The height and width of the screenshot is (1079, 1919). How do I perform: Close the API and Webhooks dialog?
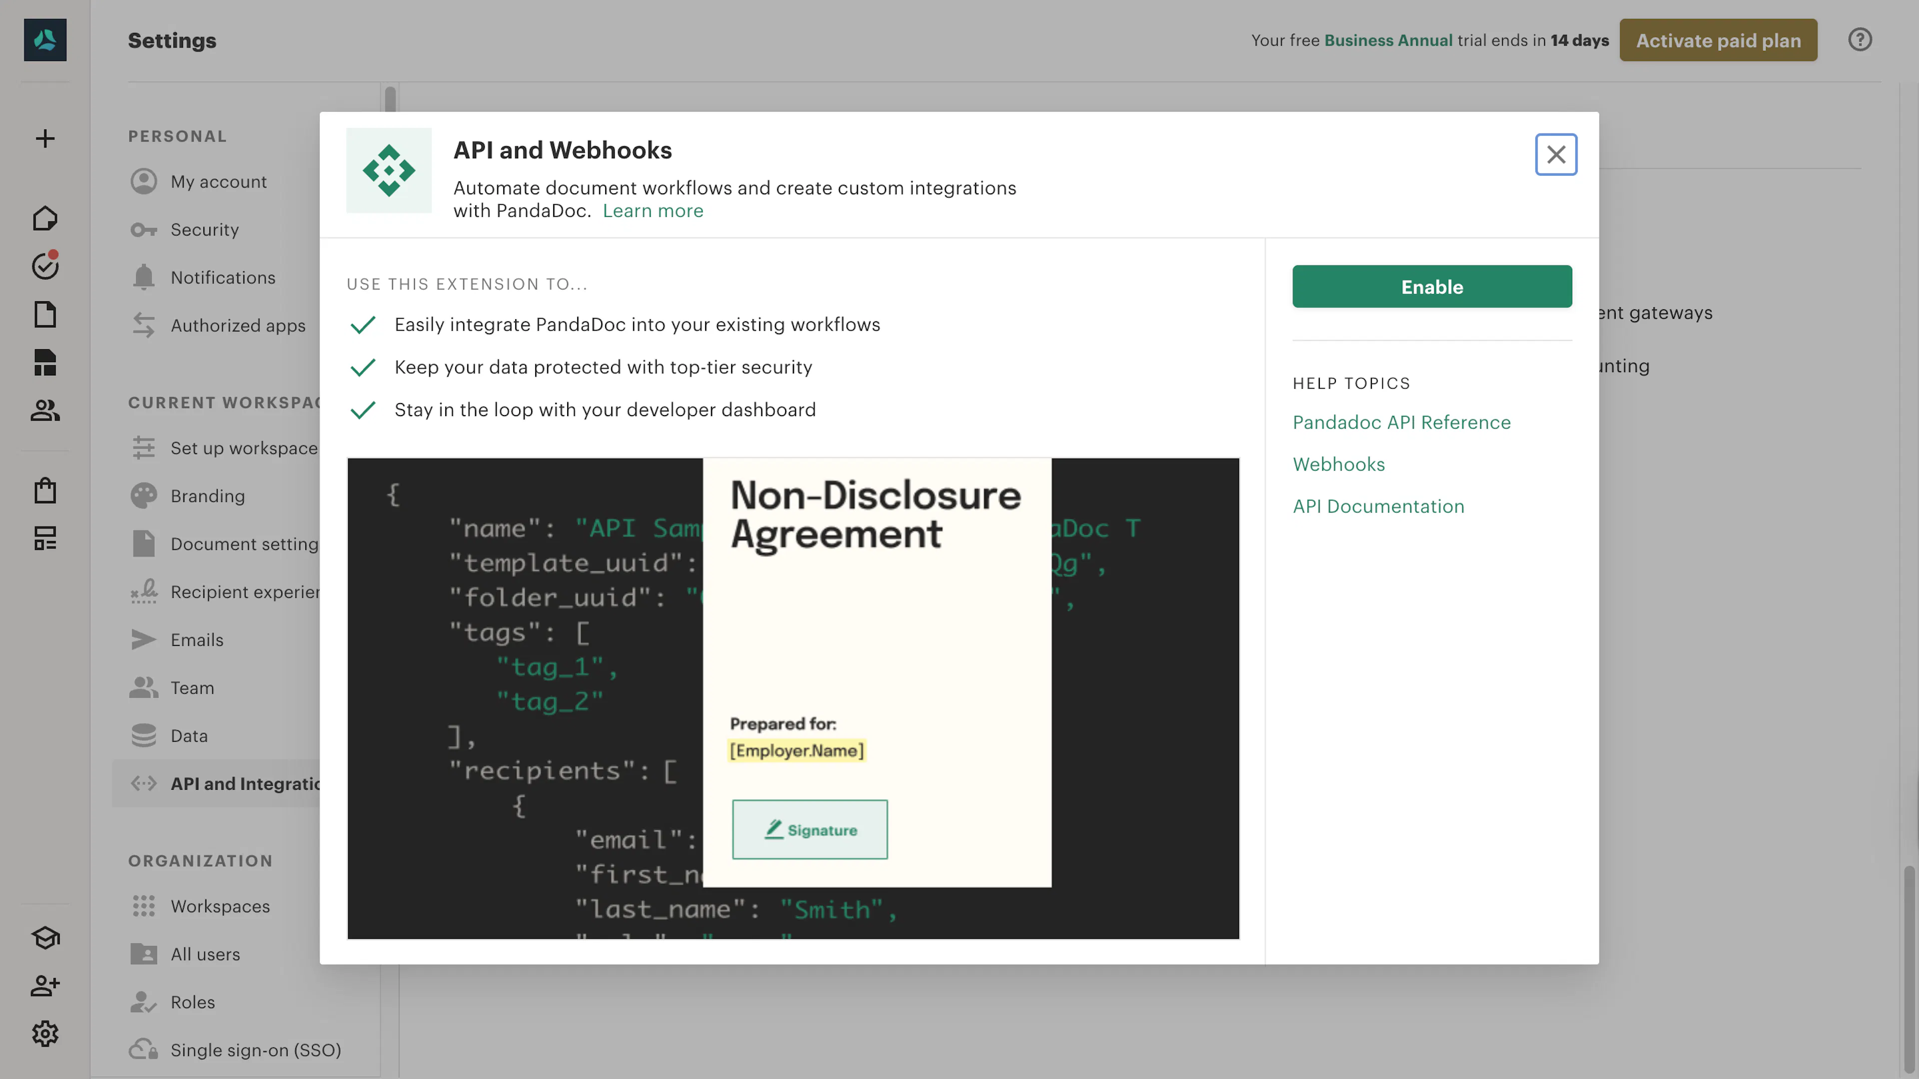pyautogui.click(x=1556, y=154)
